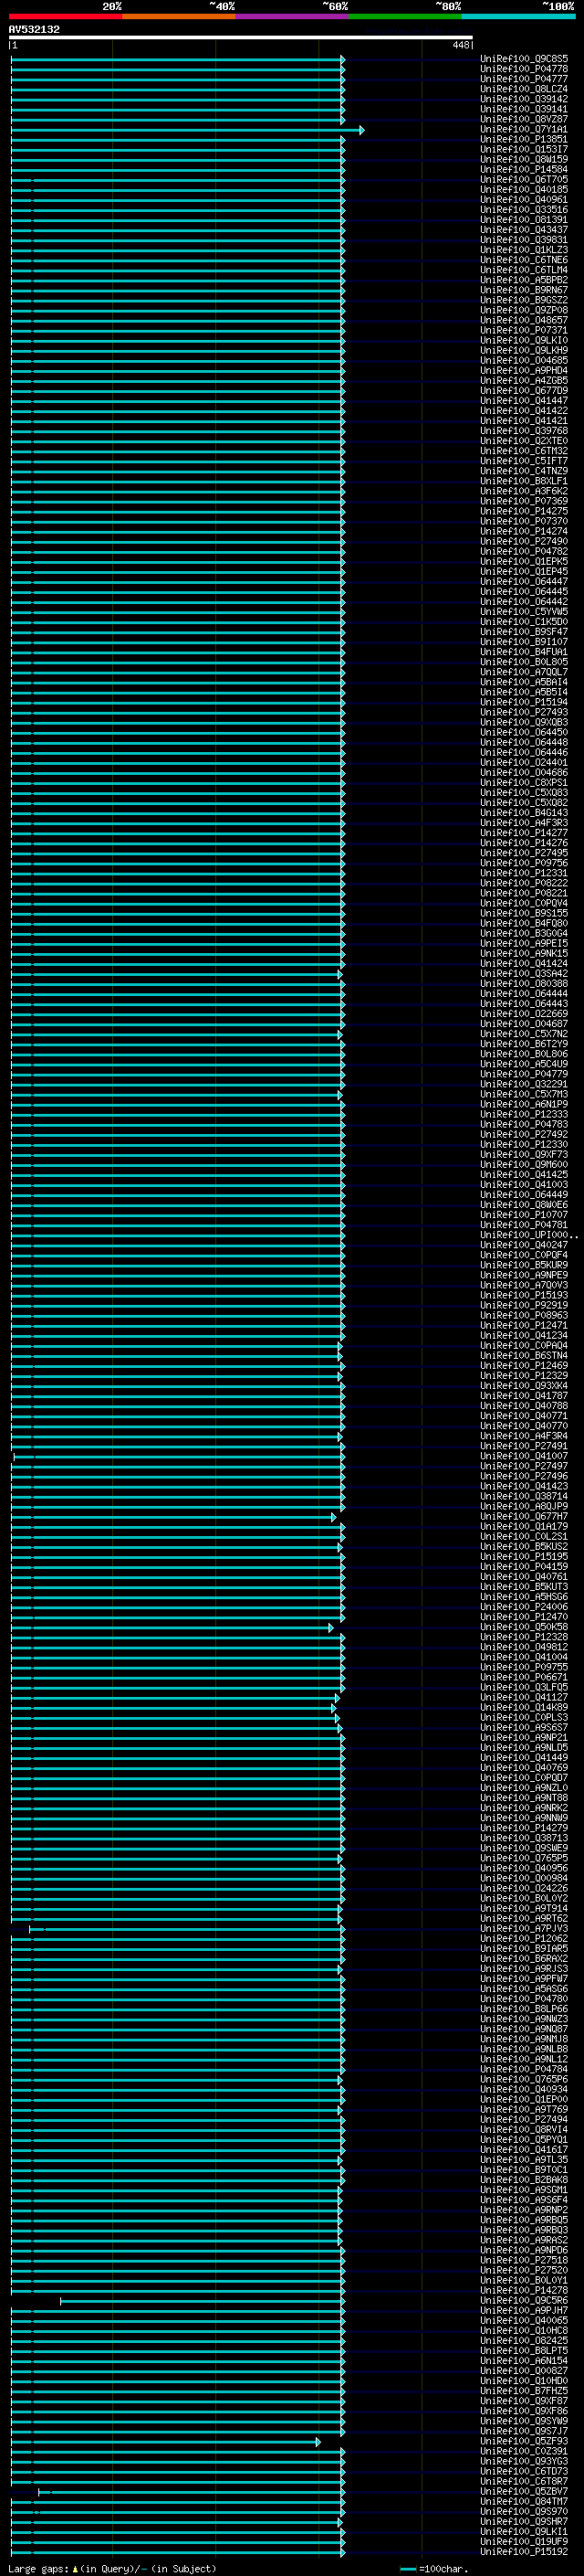Select the UniRef100_Q1KLZ3 label
This screenshot has height=2576, width=584.
pyautogui.click(x=524, y=250)
